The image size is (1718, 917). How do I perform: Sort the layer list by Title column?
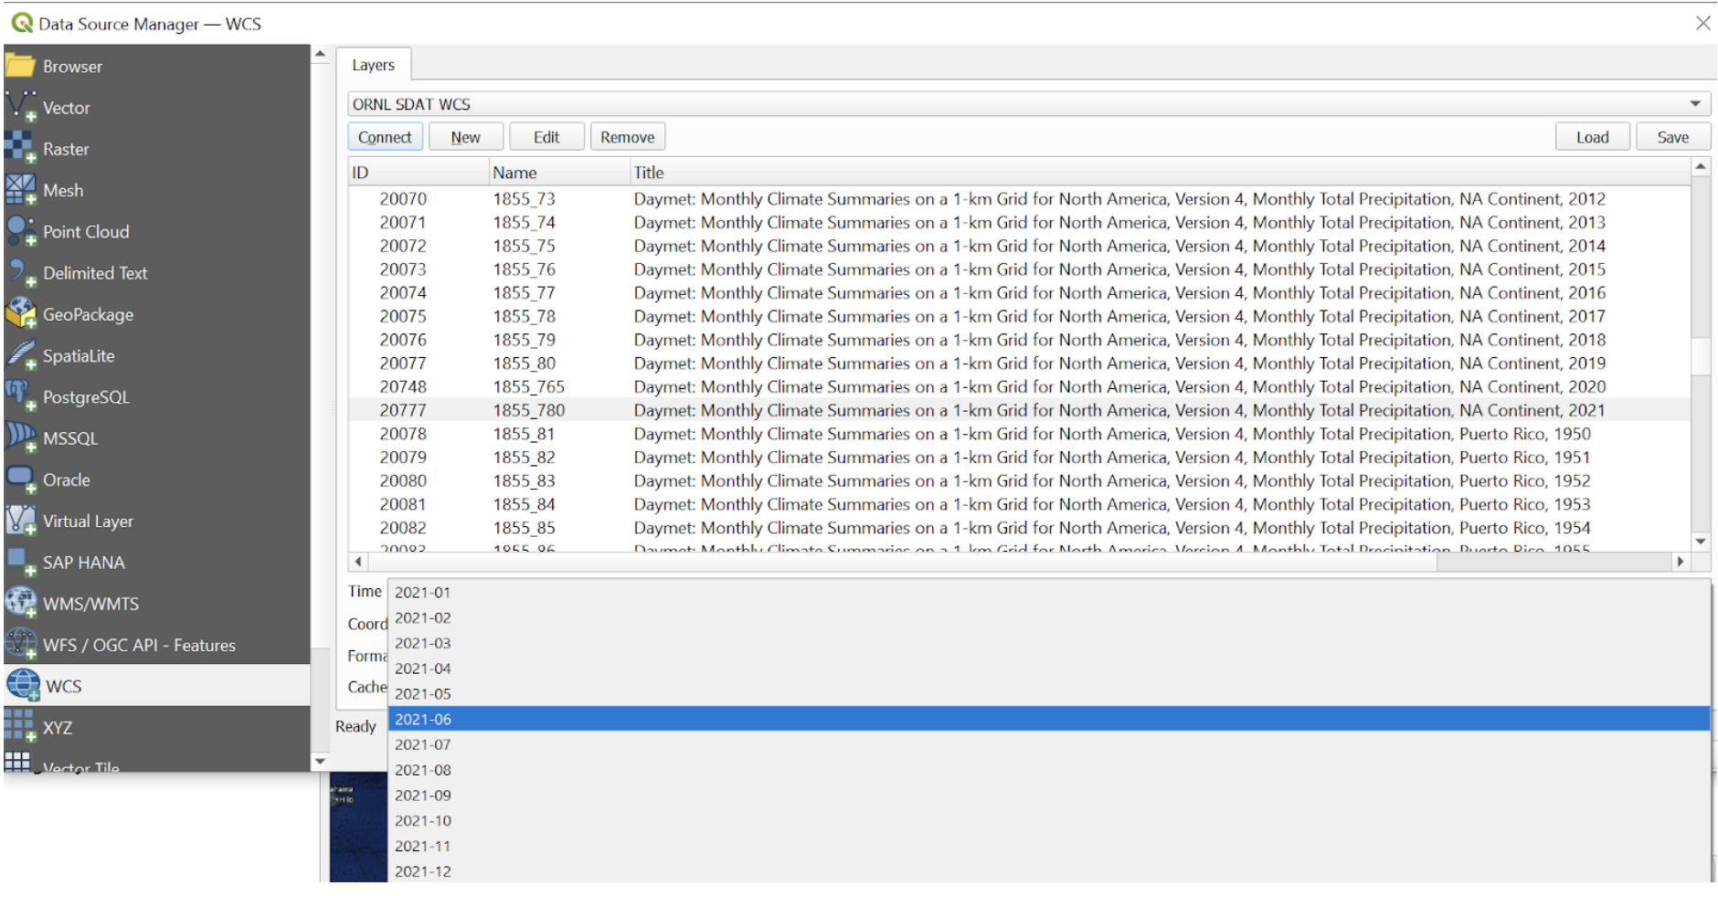click(1161, 173)
